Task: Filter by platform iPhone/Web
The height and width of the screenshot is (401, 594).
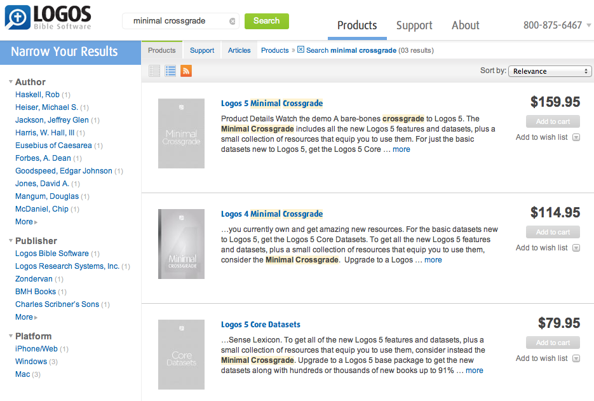Action: tap(36, 349)
